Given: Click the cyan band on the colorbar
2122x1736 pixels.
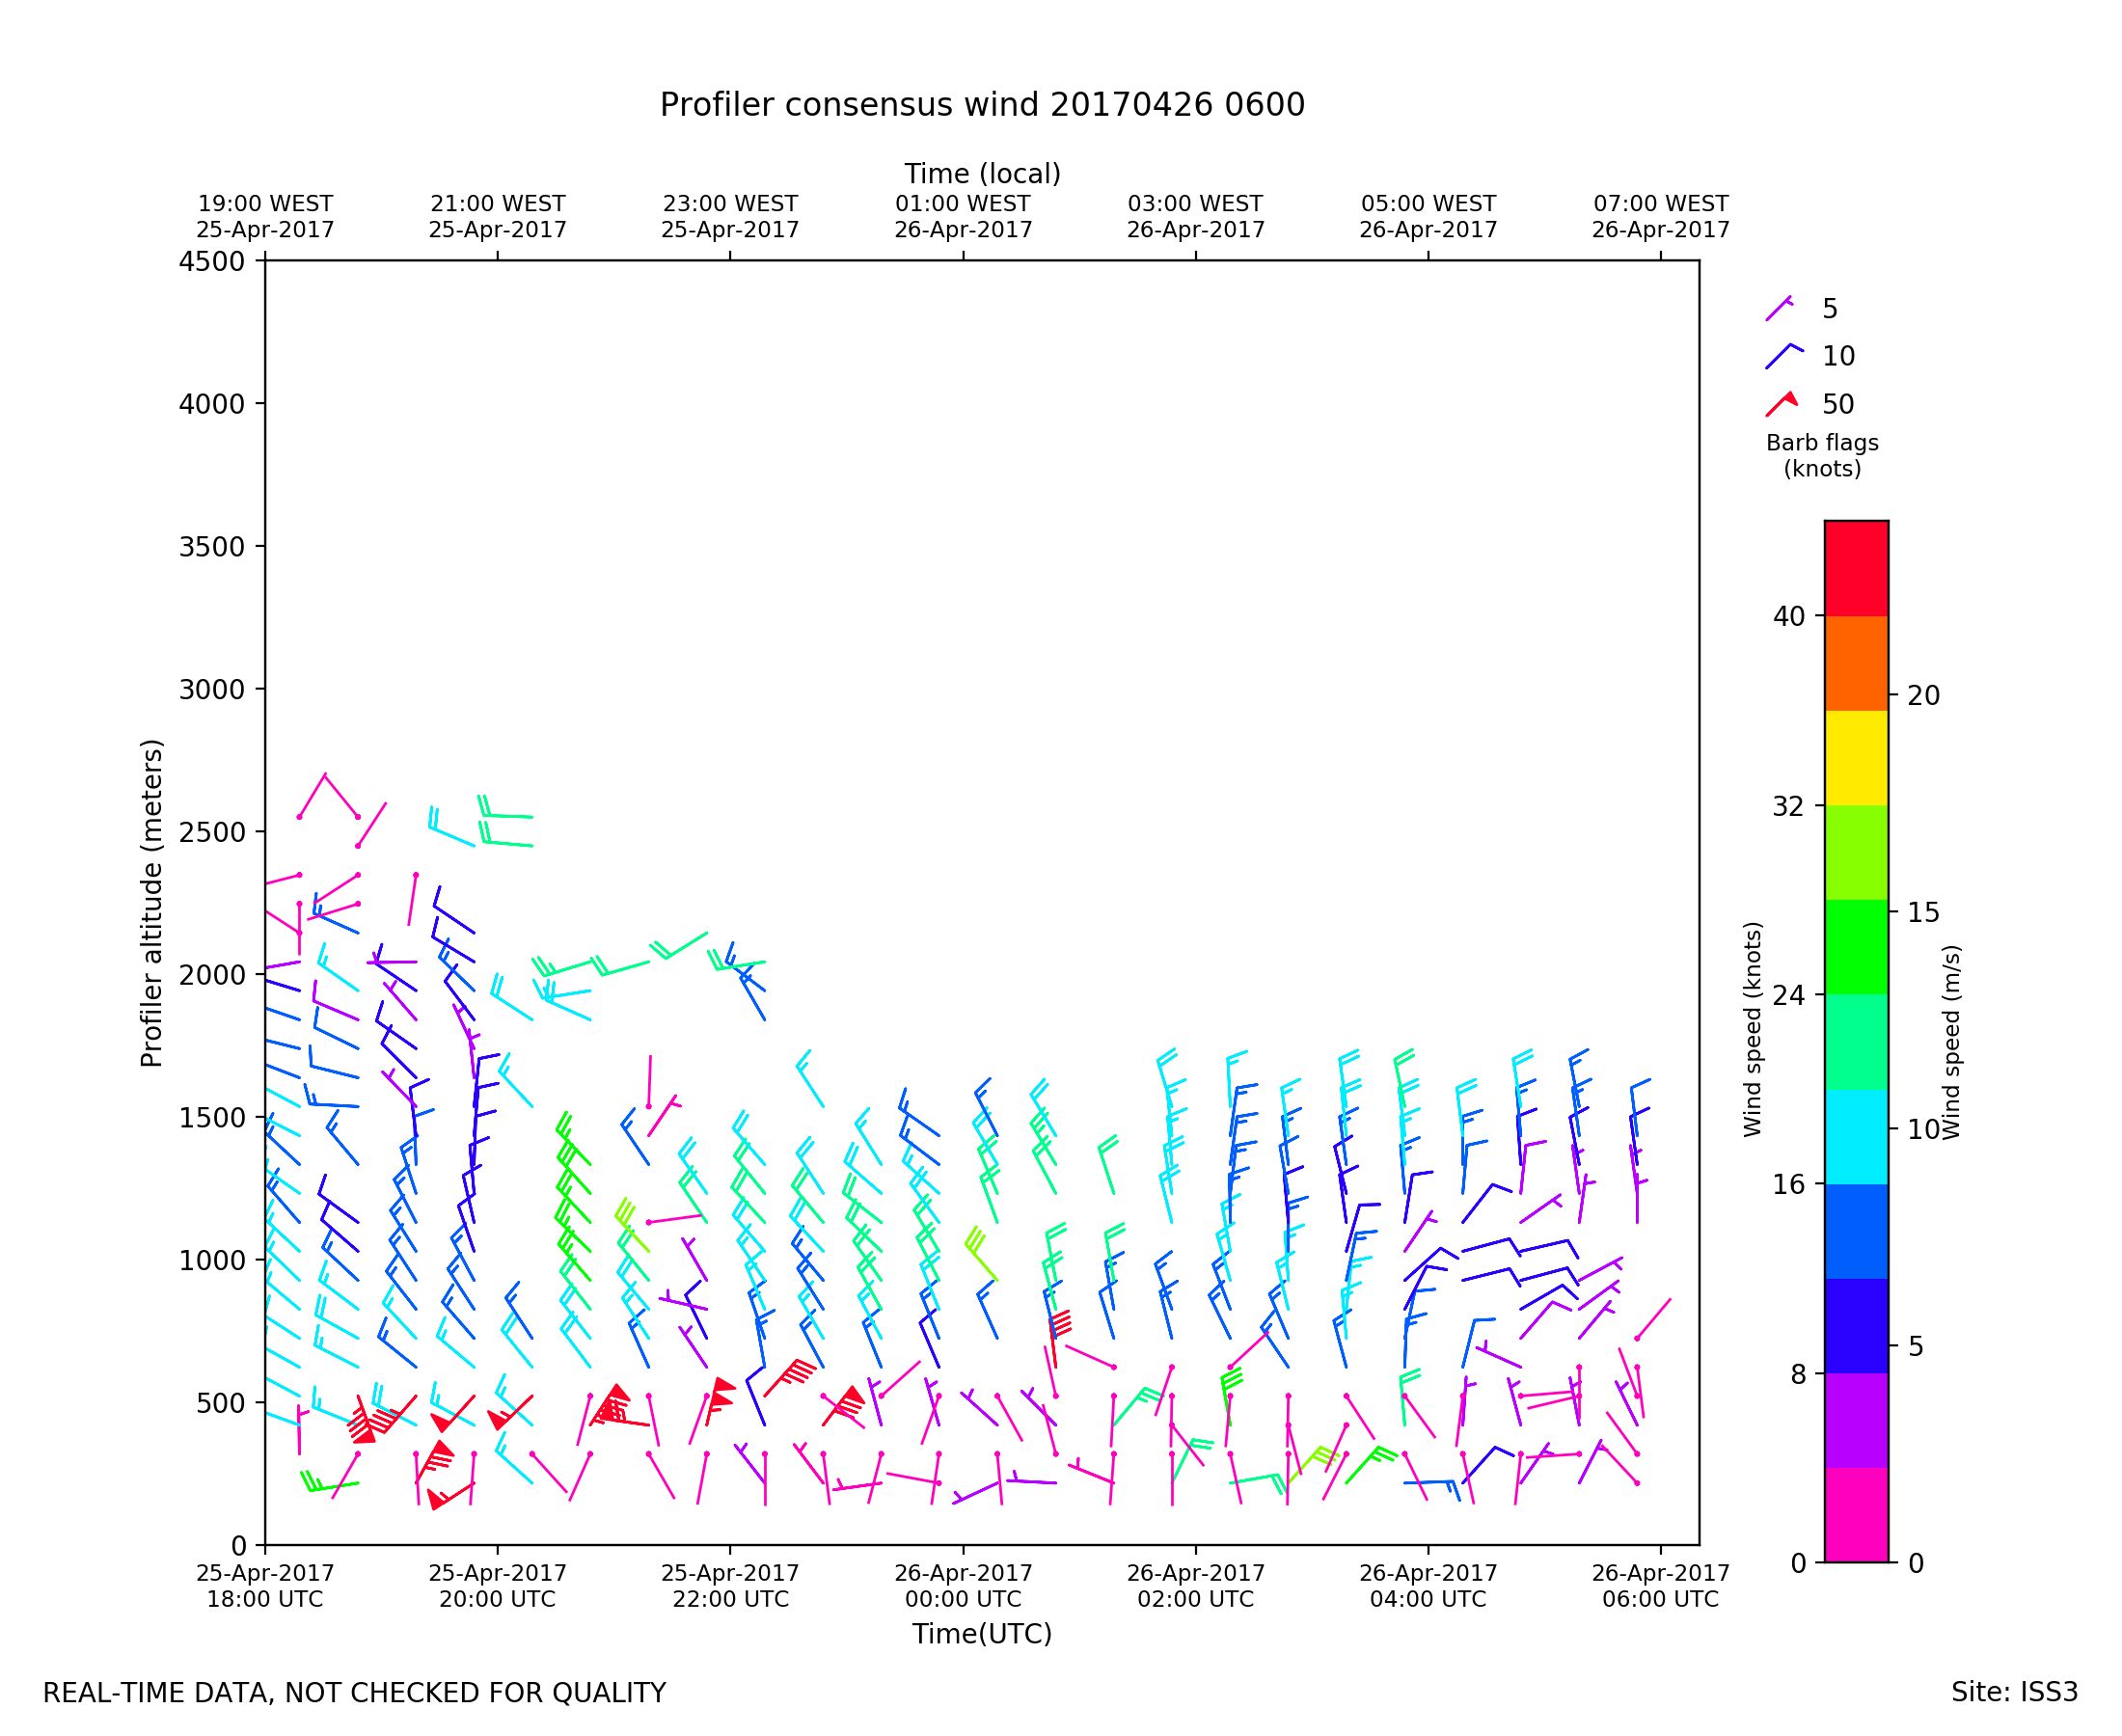Looking at the screenshot, I should pos(1856,1137).
